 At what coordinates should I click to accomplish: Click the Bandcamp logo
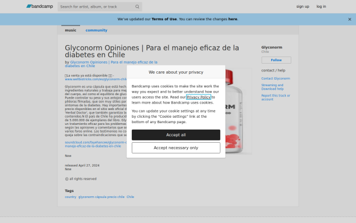(40, 7)
